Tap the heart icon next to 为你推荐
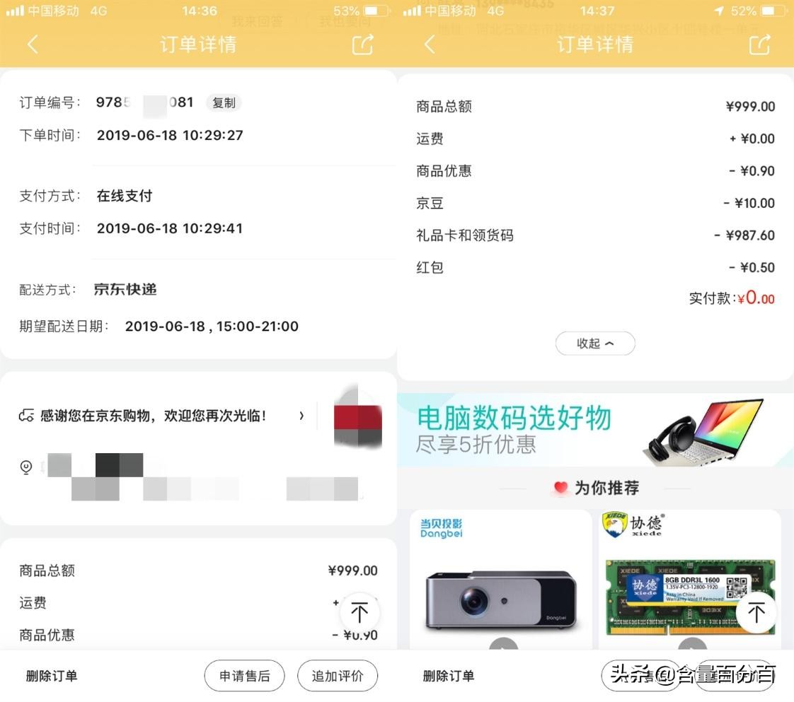The width and height of the screenshot is (794, 702). pos(561,488)
